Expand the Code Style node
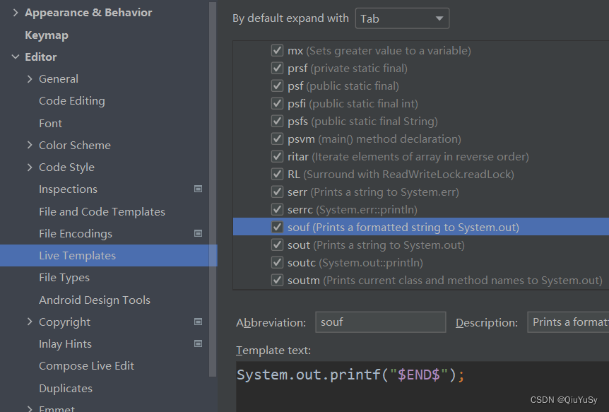 click(x=30, y=167)
